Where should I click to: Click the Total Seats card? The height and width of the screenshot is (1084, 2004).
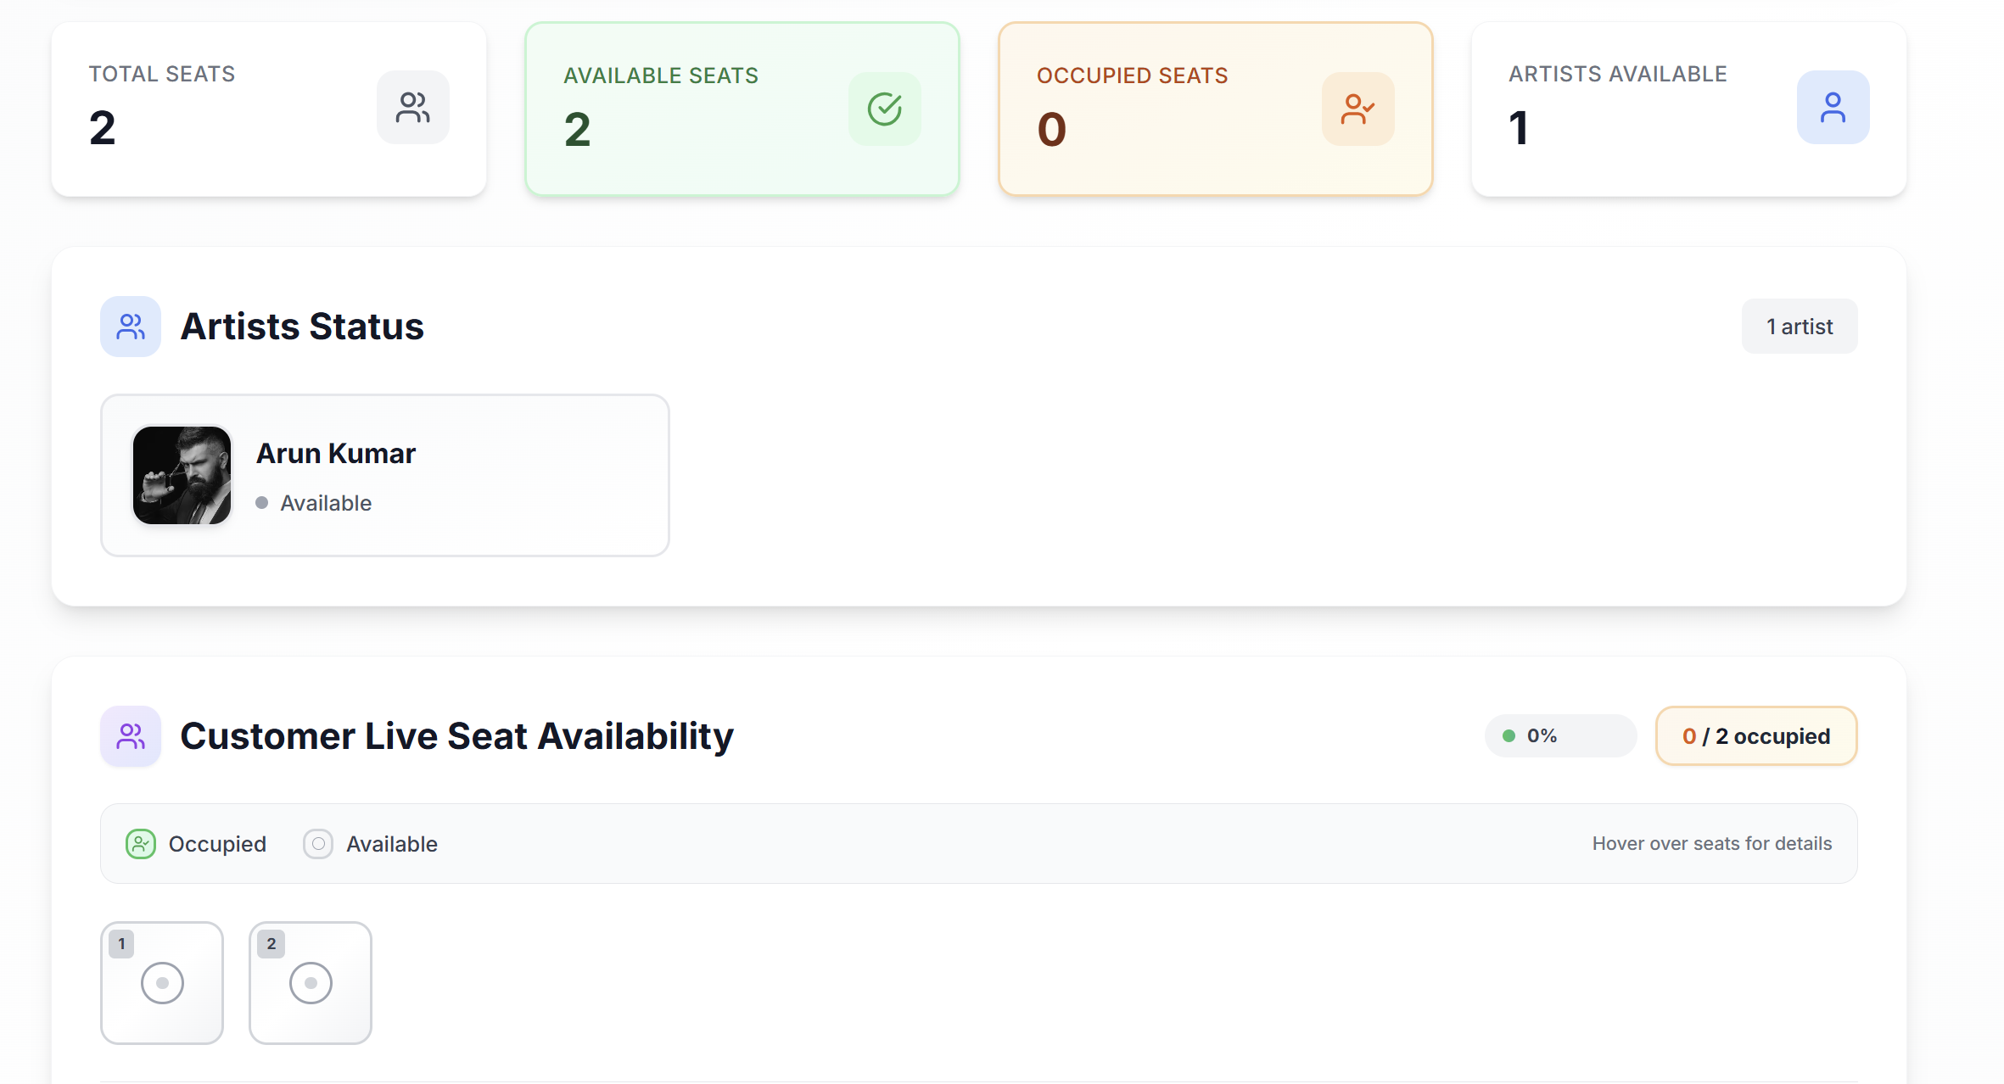[269, 109]
